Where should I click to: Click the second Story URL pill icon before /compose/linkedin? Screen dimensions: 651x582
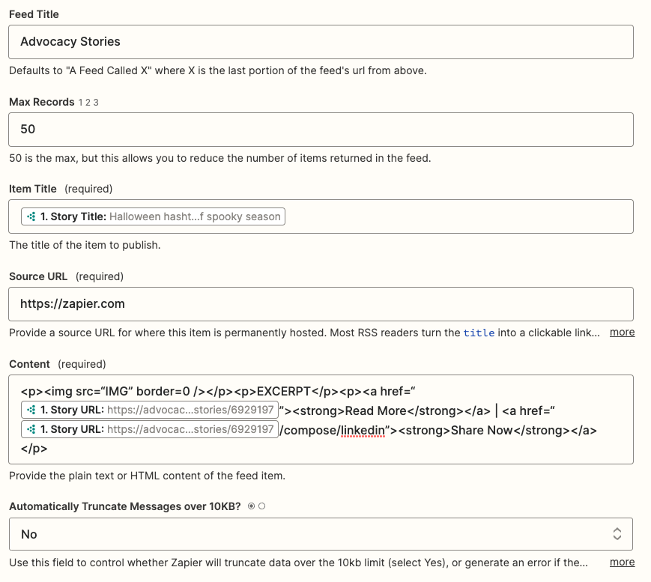tap(31, 429)
